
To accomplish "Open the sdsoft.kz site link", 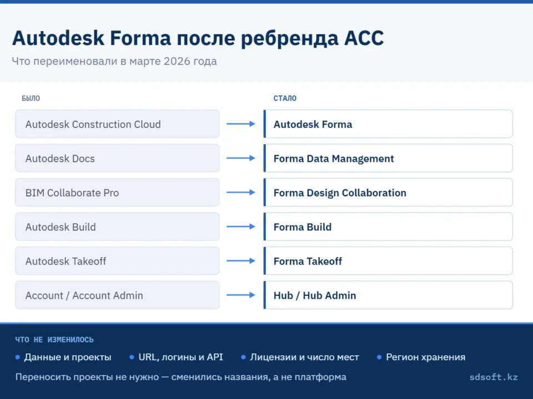I will (x=494, y=377).
